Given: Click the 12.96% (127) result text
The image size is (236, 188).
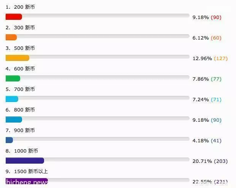Looking at the screenshot, I should point(210,58).
